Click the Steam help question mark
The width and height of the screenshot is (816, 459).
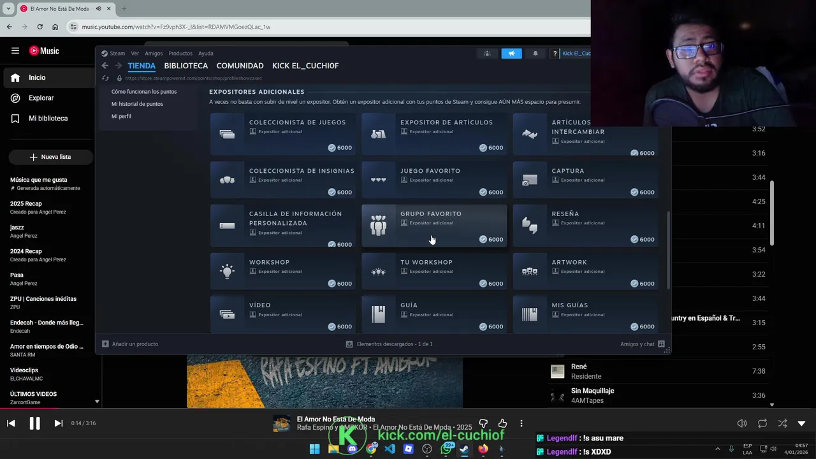click(x=555, y=54)
